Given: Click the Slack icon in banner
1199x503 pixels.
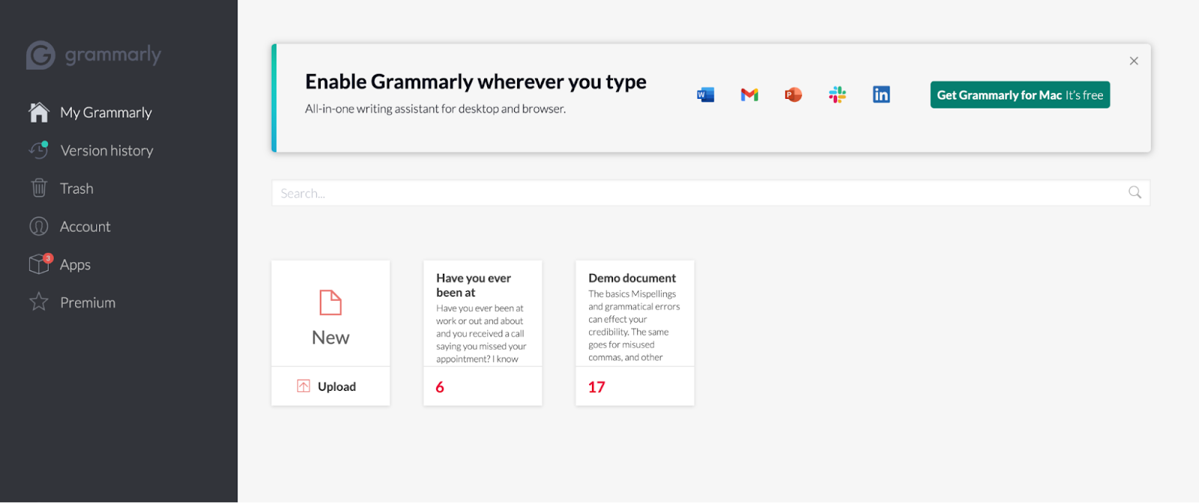Looking at the screenshot, I should pos(837,95).
